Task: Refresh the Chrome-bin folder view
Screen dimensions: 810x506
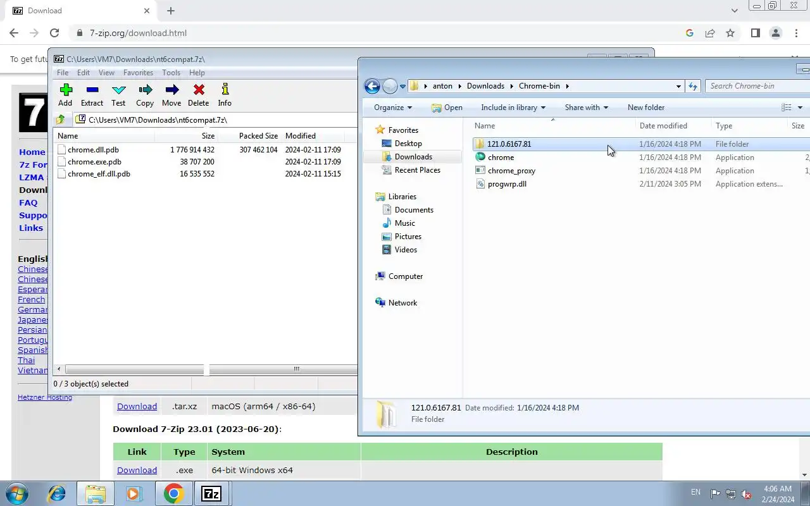Action: (x=693, y=86)
